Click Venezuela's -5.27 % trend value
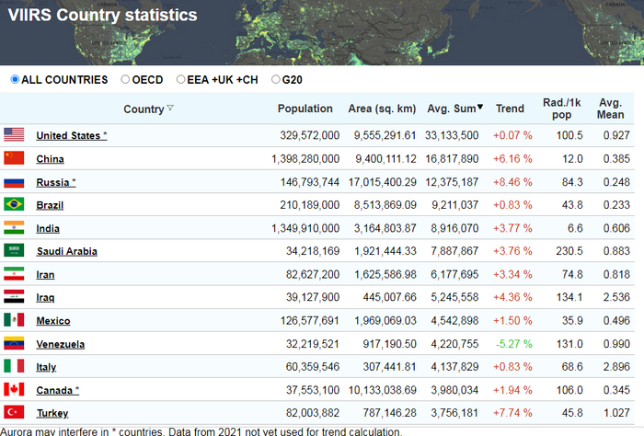The width and height of the screenshot is (644, 436). click(x=513, y=344)
